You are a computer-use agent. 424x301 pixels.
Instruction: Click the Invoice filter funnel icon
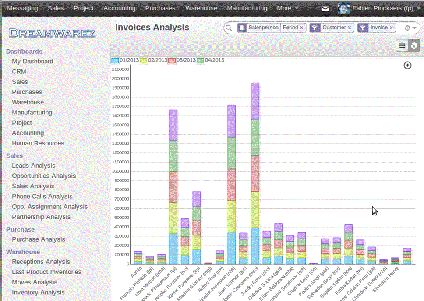point(363,28)
